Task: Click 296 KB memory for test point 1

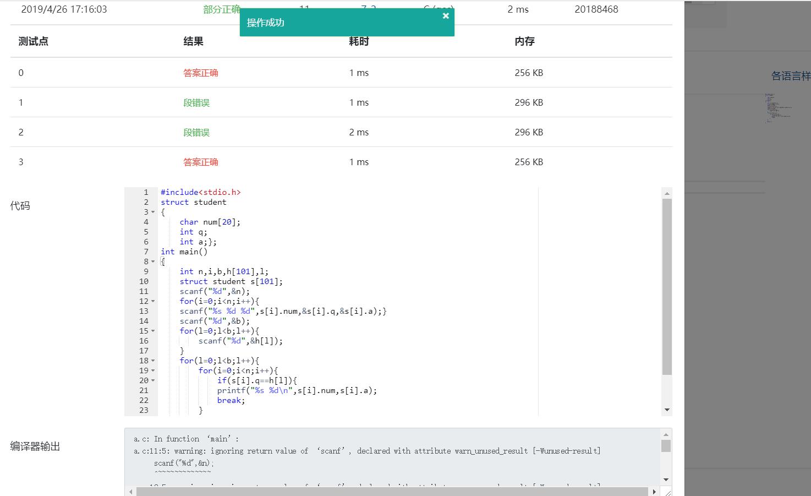Action: [529, 102]
